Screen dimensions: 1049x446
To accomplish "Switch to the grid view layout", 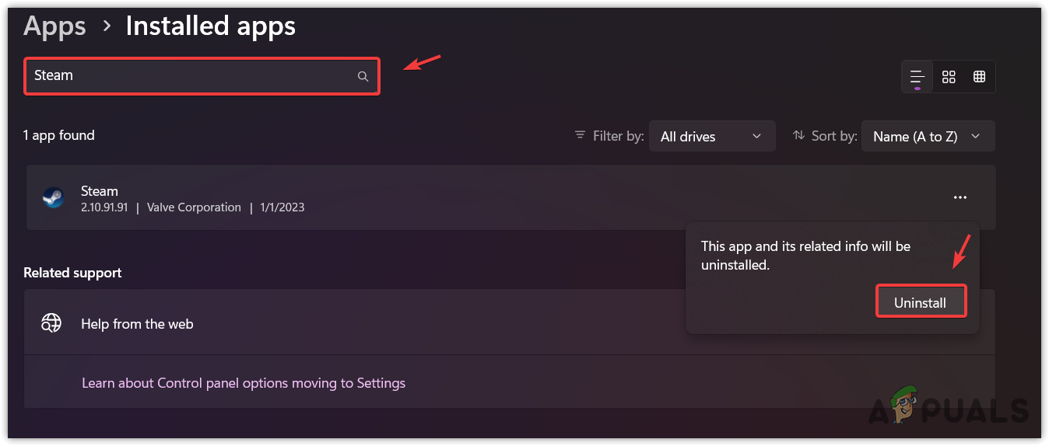I will click(x=949, y=76).
